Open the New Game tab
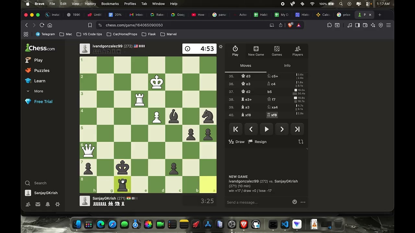415x233 pixels. coord(256,51)
